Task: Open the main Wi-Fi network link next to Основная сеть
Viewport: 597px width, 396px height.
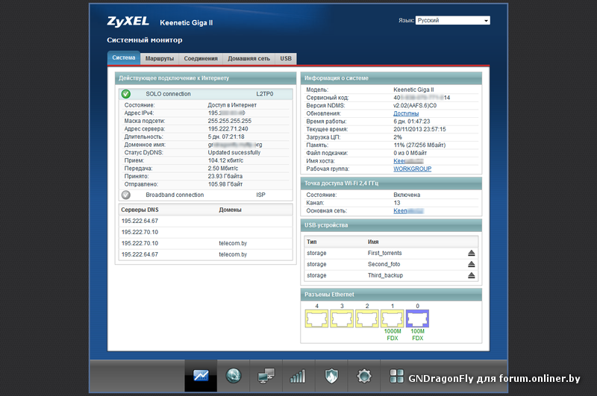Action: pos(408,211)
